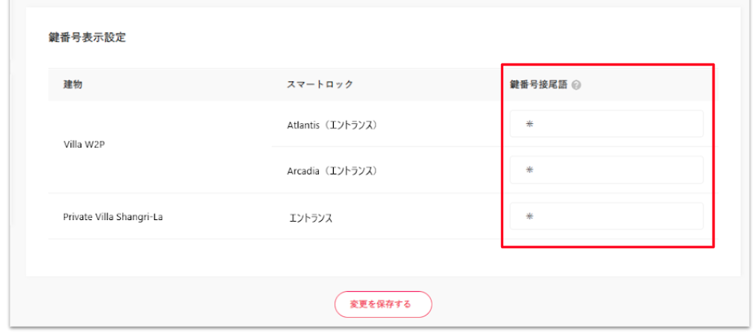The image size is (755, 332).
Task: Click the エントランス smart lock label
Action: 311,218
